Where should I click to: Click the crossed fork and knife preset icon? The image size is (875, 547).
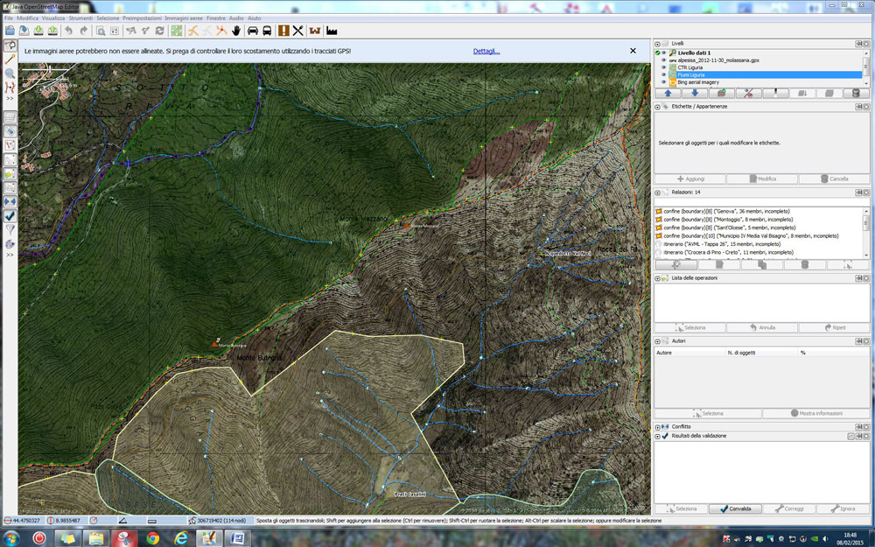297,31
